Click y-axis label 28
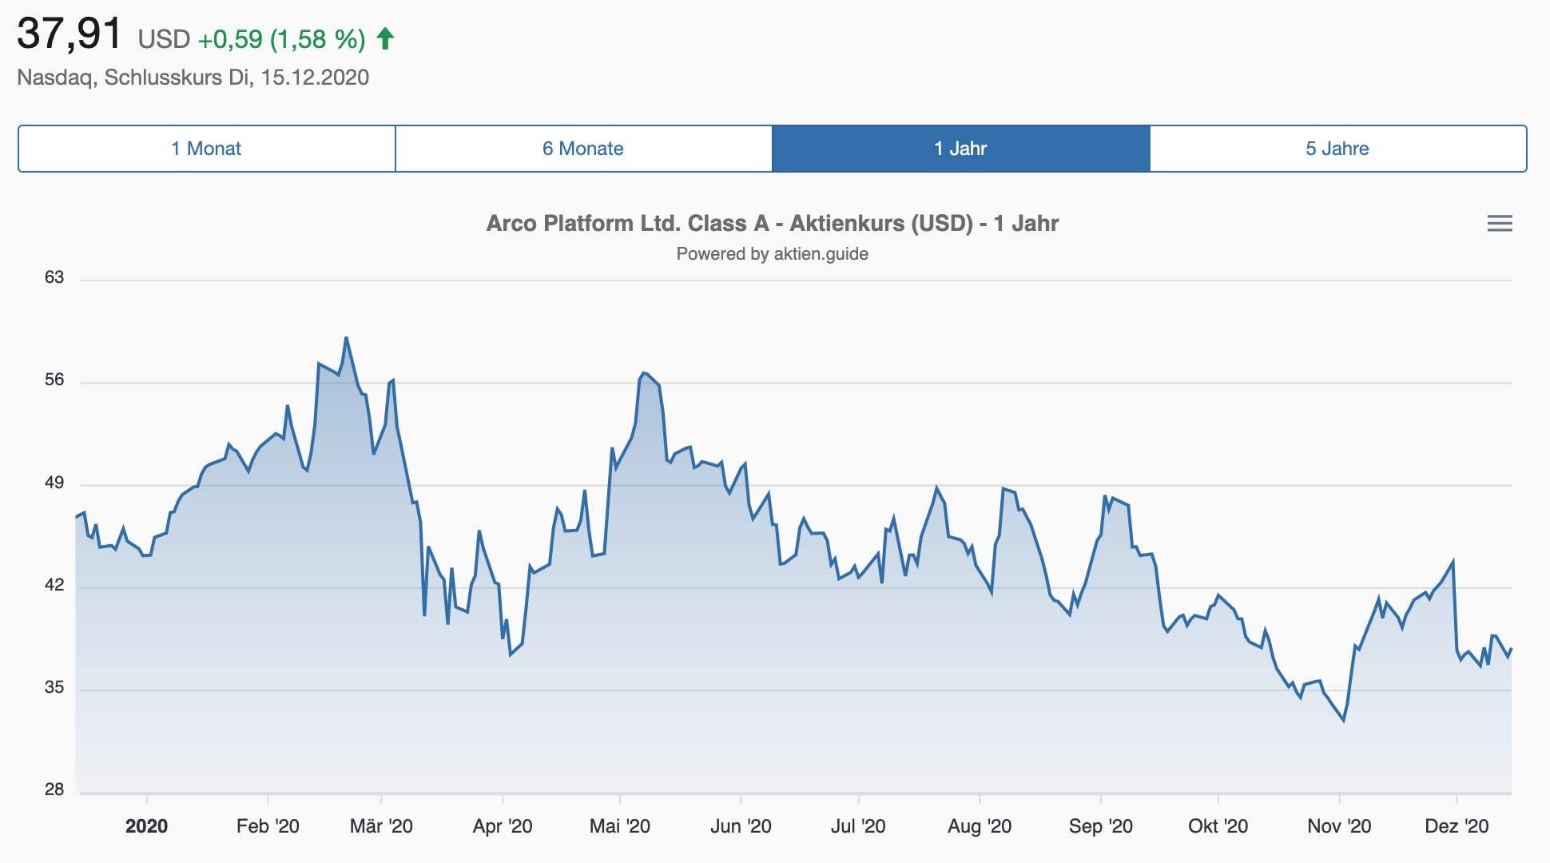 click(54, 789)
